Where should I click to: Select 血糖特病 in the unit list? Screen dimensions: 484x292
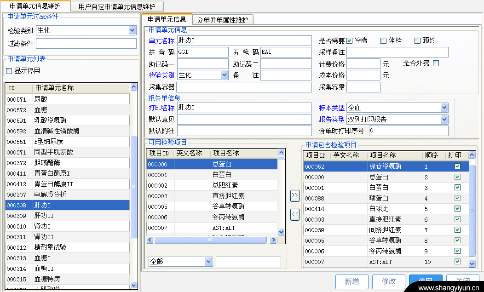[x=67, y=279]
